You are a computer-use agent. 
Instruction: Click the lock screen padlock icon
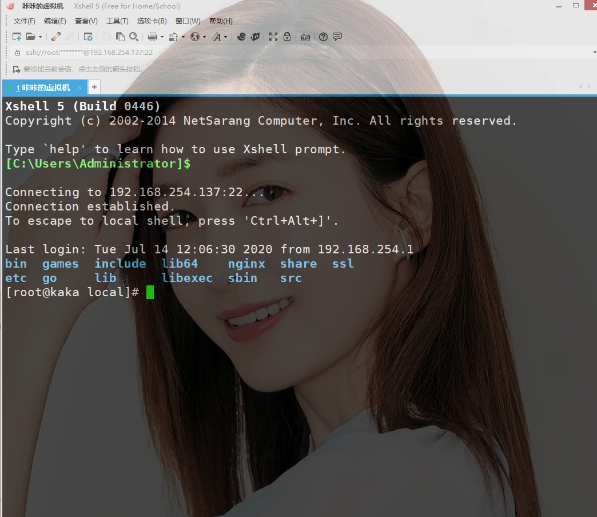[x=287, y=37]
